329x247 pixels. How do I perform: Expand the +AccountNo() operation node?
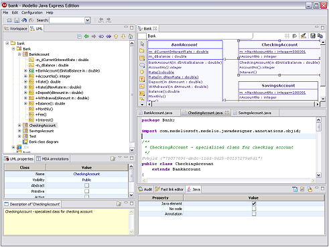[x=25, y=76]
